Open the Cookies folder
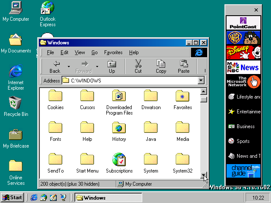This screenshot has width=271, height=203. pos(55,100)
